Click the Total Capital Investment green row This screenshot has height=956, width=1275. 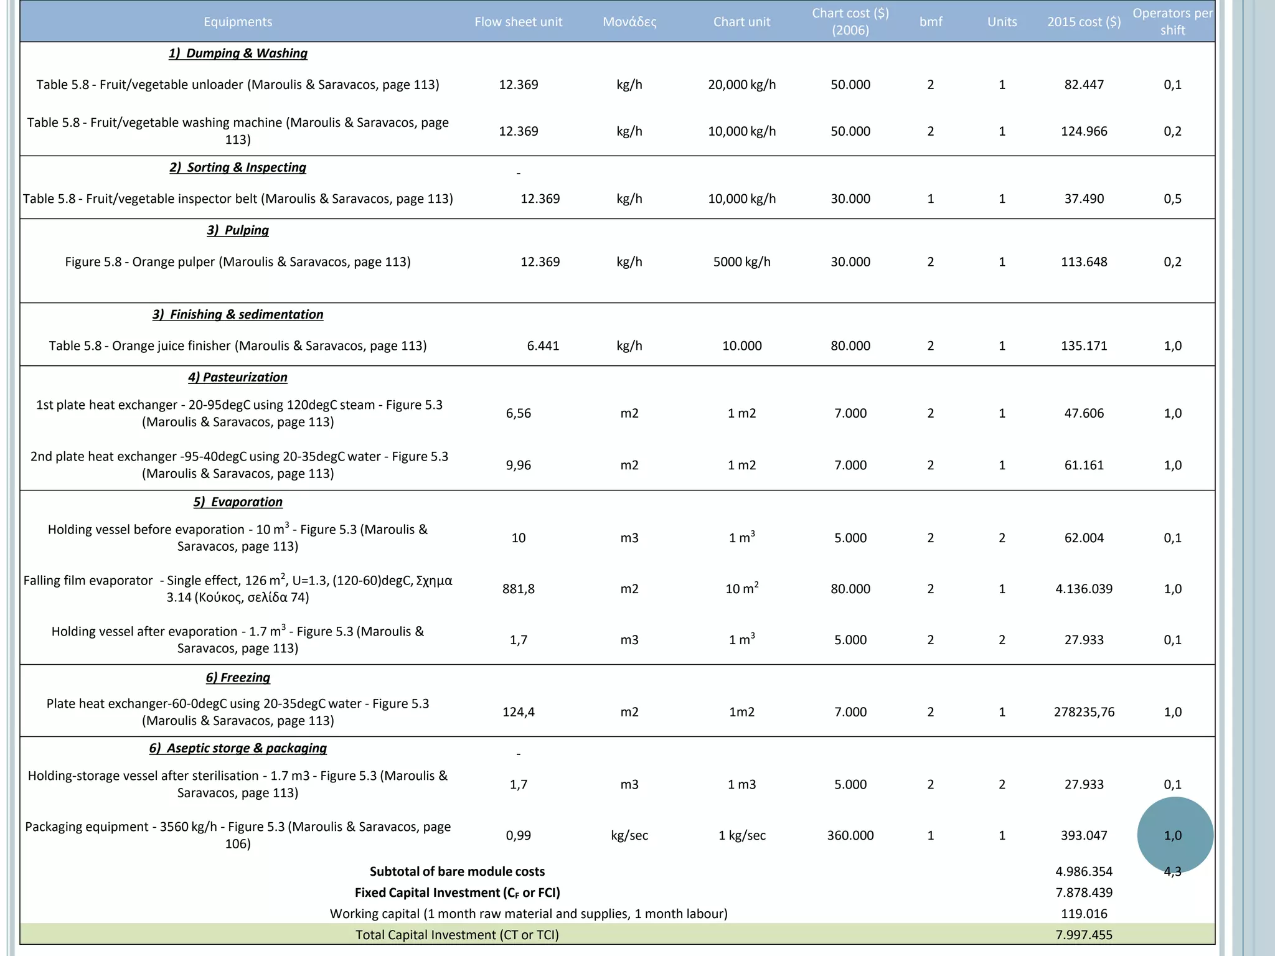click(457, 934)
